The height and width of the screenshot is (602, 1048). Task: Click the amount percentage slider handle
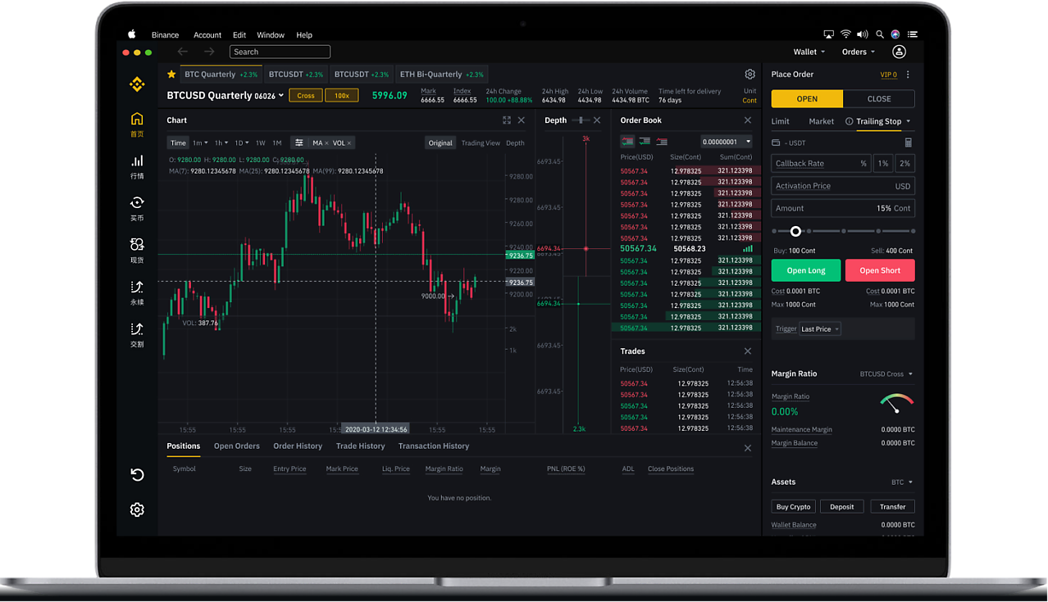point(795,232)
